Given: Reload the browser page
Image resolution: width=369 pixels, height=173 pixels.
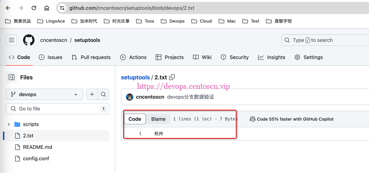Looking at the screenshot, I should click(x=34, y=8).
